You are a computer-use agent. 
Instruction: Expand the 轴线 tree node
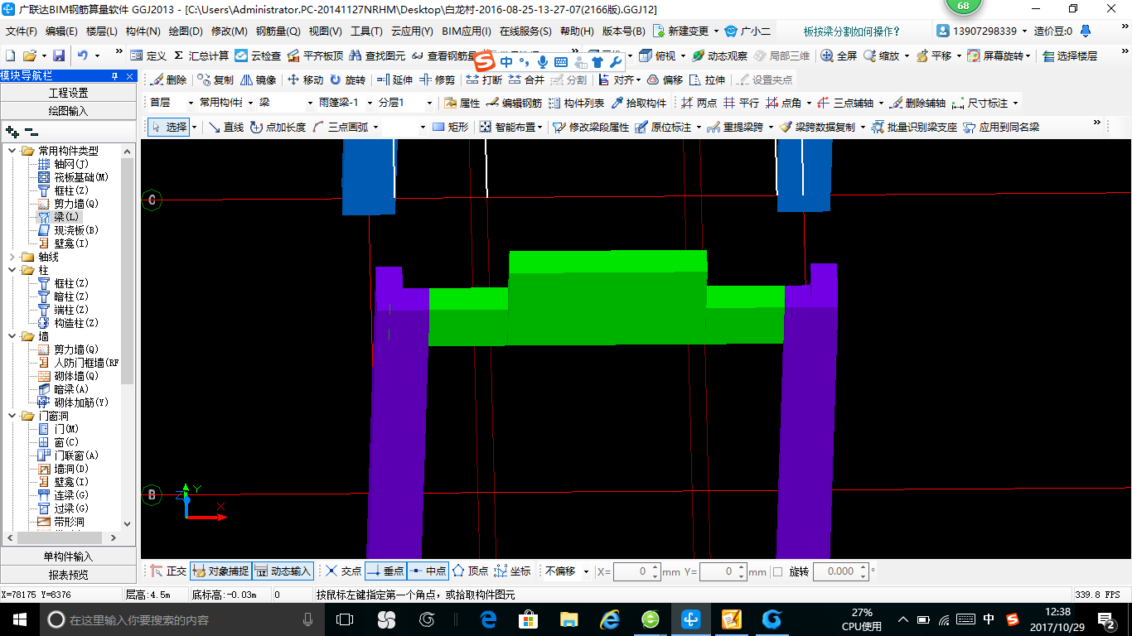pyautogui.click(x=12, y=257)
